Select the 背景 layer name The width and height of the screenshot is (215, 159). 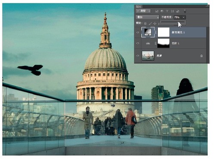coord(159,56)
